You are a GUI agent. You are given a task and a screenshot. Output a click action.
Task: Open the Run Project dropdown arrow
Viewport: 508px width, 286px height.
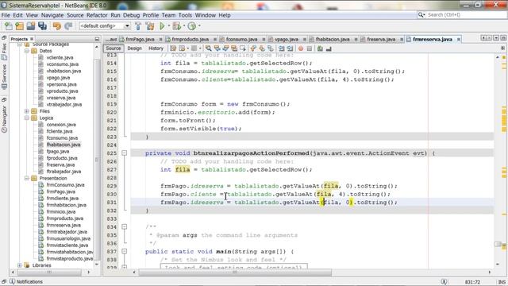(x=169, y=26)
